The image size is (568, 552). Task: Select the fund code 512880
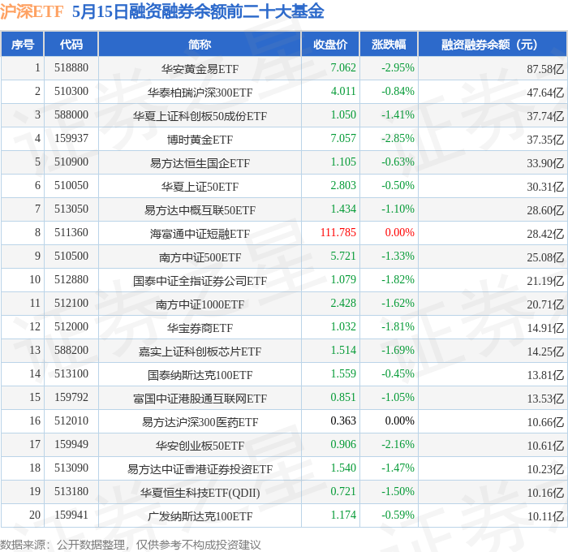71,280
